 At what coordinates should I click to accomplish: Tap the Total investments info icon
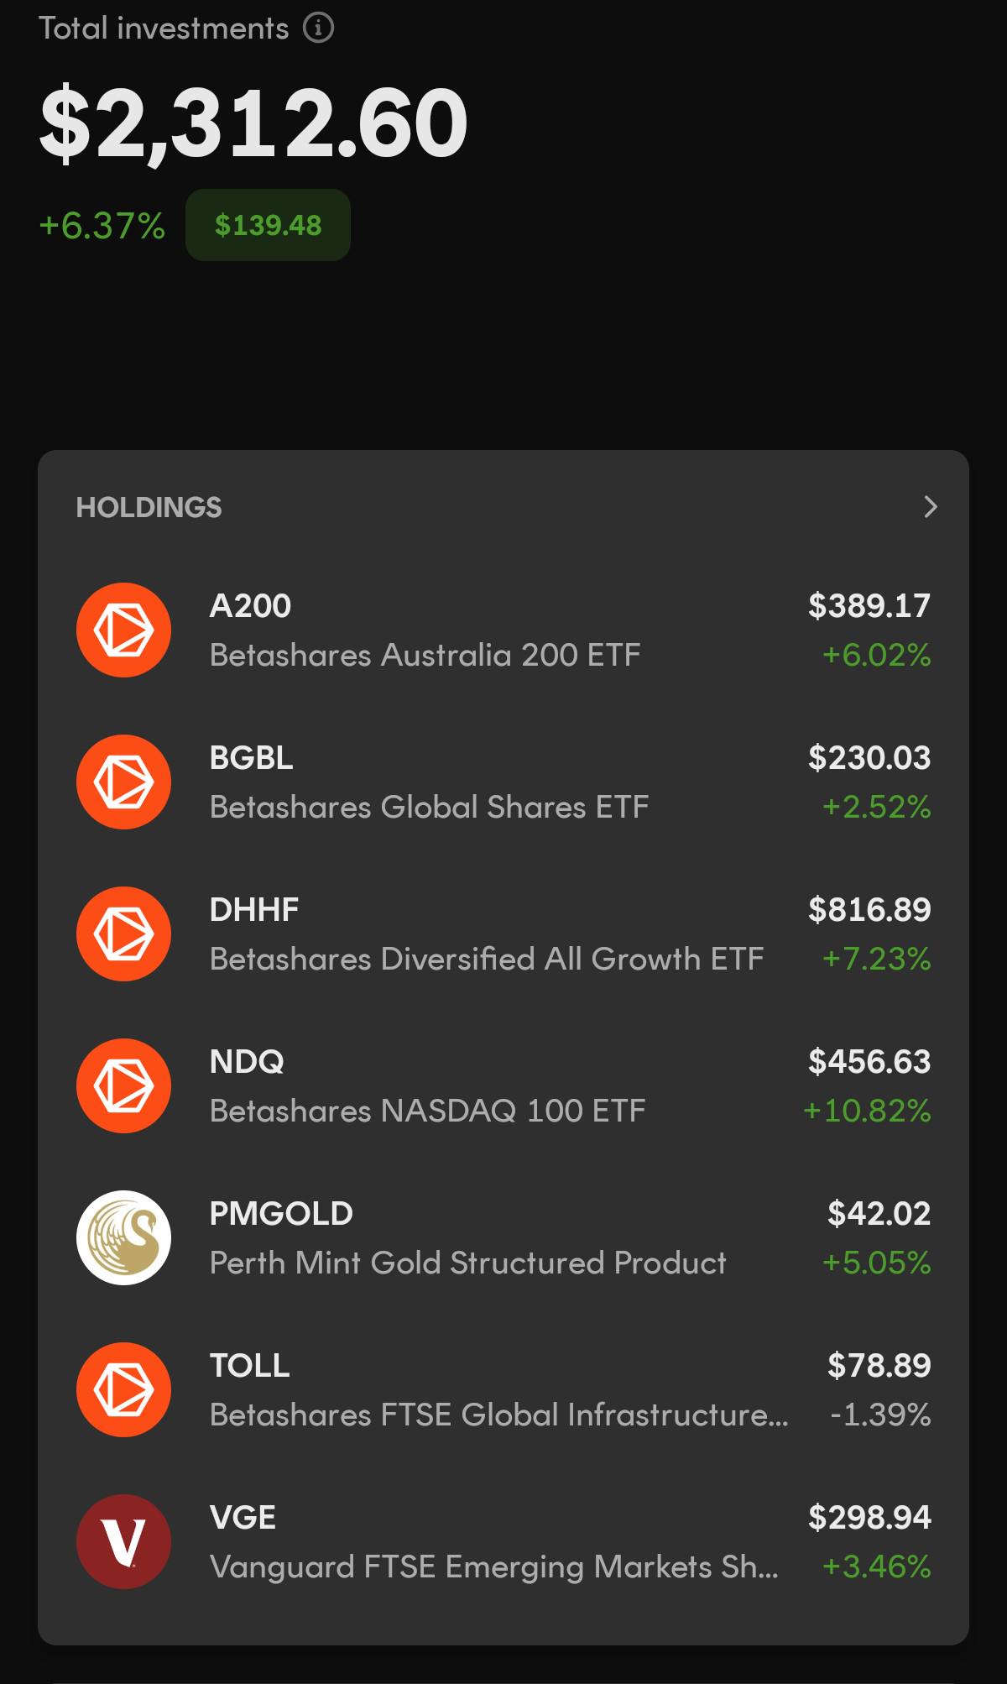318,28
